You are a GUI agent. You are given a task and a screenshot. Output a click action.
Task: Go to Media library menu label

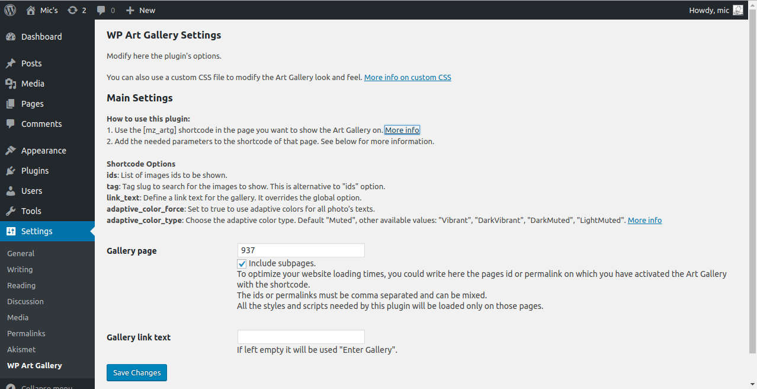point(33,84)
